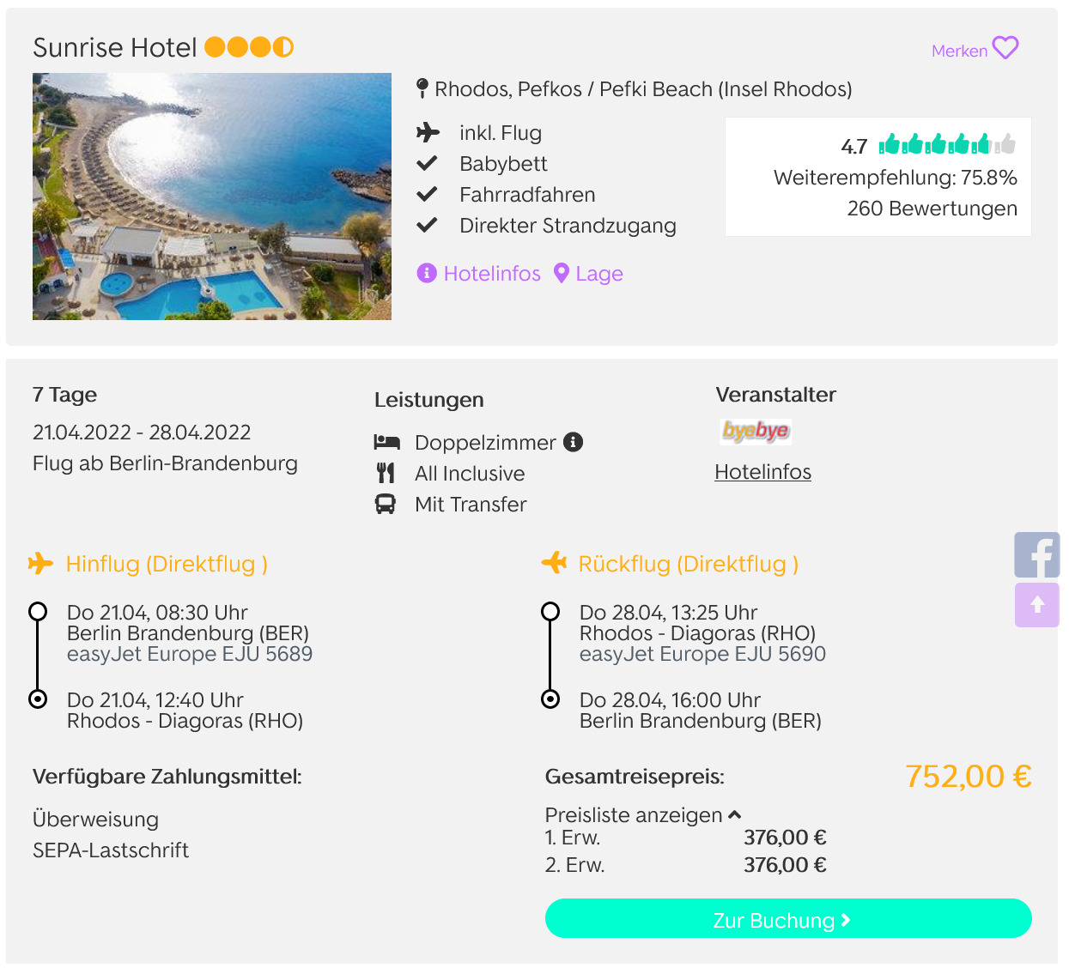Click the '7 Tage' heading

(64, 395)
